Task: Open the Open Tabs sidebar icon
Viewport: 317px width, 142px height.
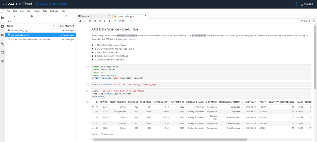Action: 2,53
